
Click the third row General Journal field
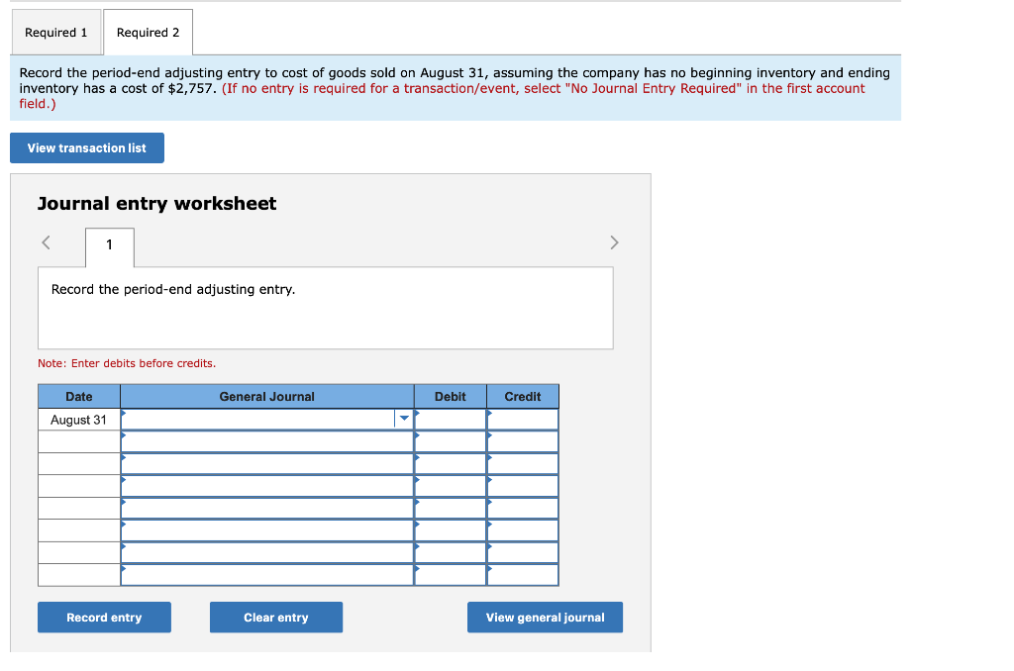266,463
